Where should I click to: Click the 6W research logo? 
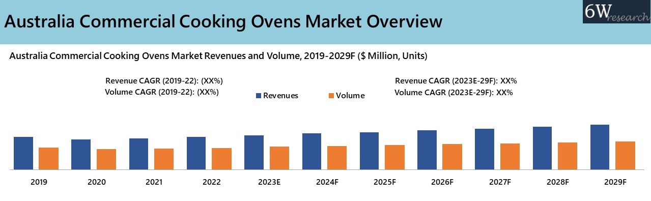pos(616,12)
